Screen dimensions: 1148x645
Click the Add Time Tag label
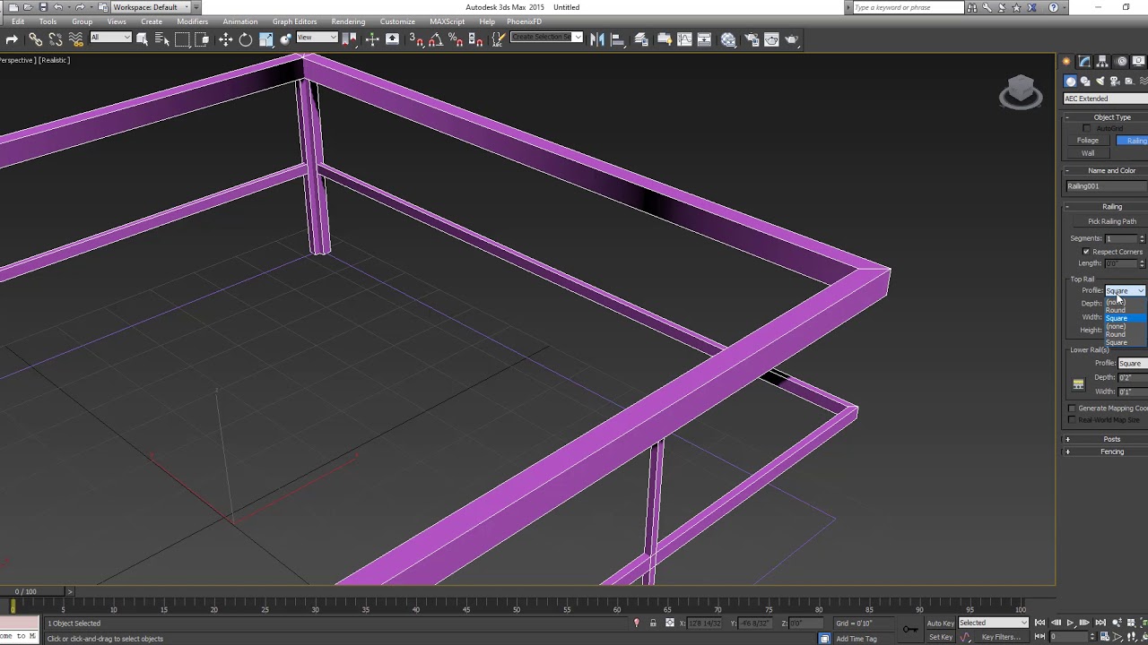pos(857,639)
